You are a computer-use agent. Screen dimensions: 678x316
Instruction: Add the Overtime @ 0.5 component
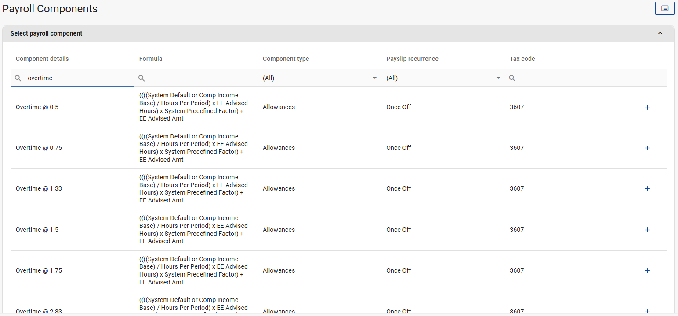(x=647, y=107)
